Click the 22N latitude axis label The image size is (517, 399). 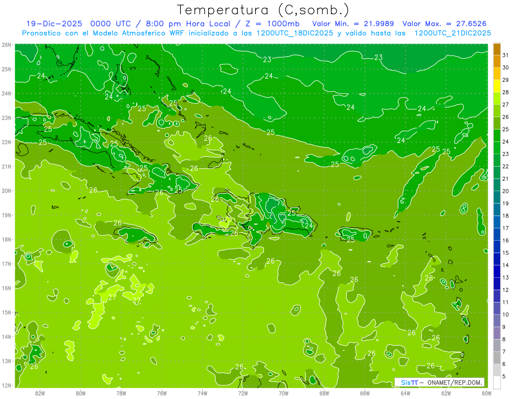(x=7, y=142)
